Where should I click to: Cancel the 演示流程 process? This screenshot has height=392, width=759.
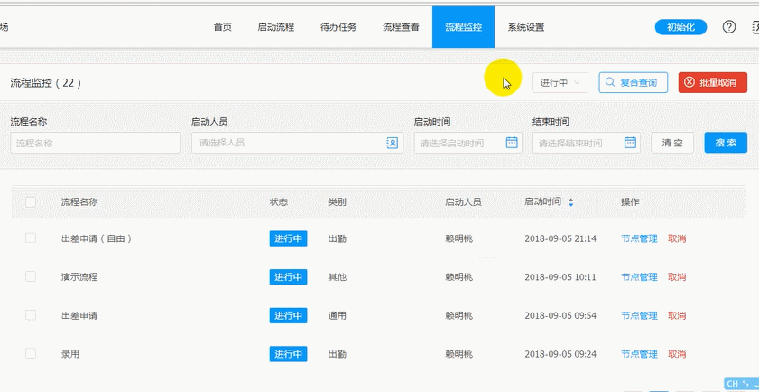(x=677, y=277)
